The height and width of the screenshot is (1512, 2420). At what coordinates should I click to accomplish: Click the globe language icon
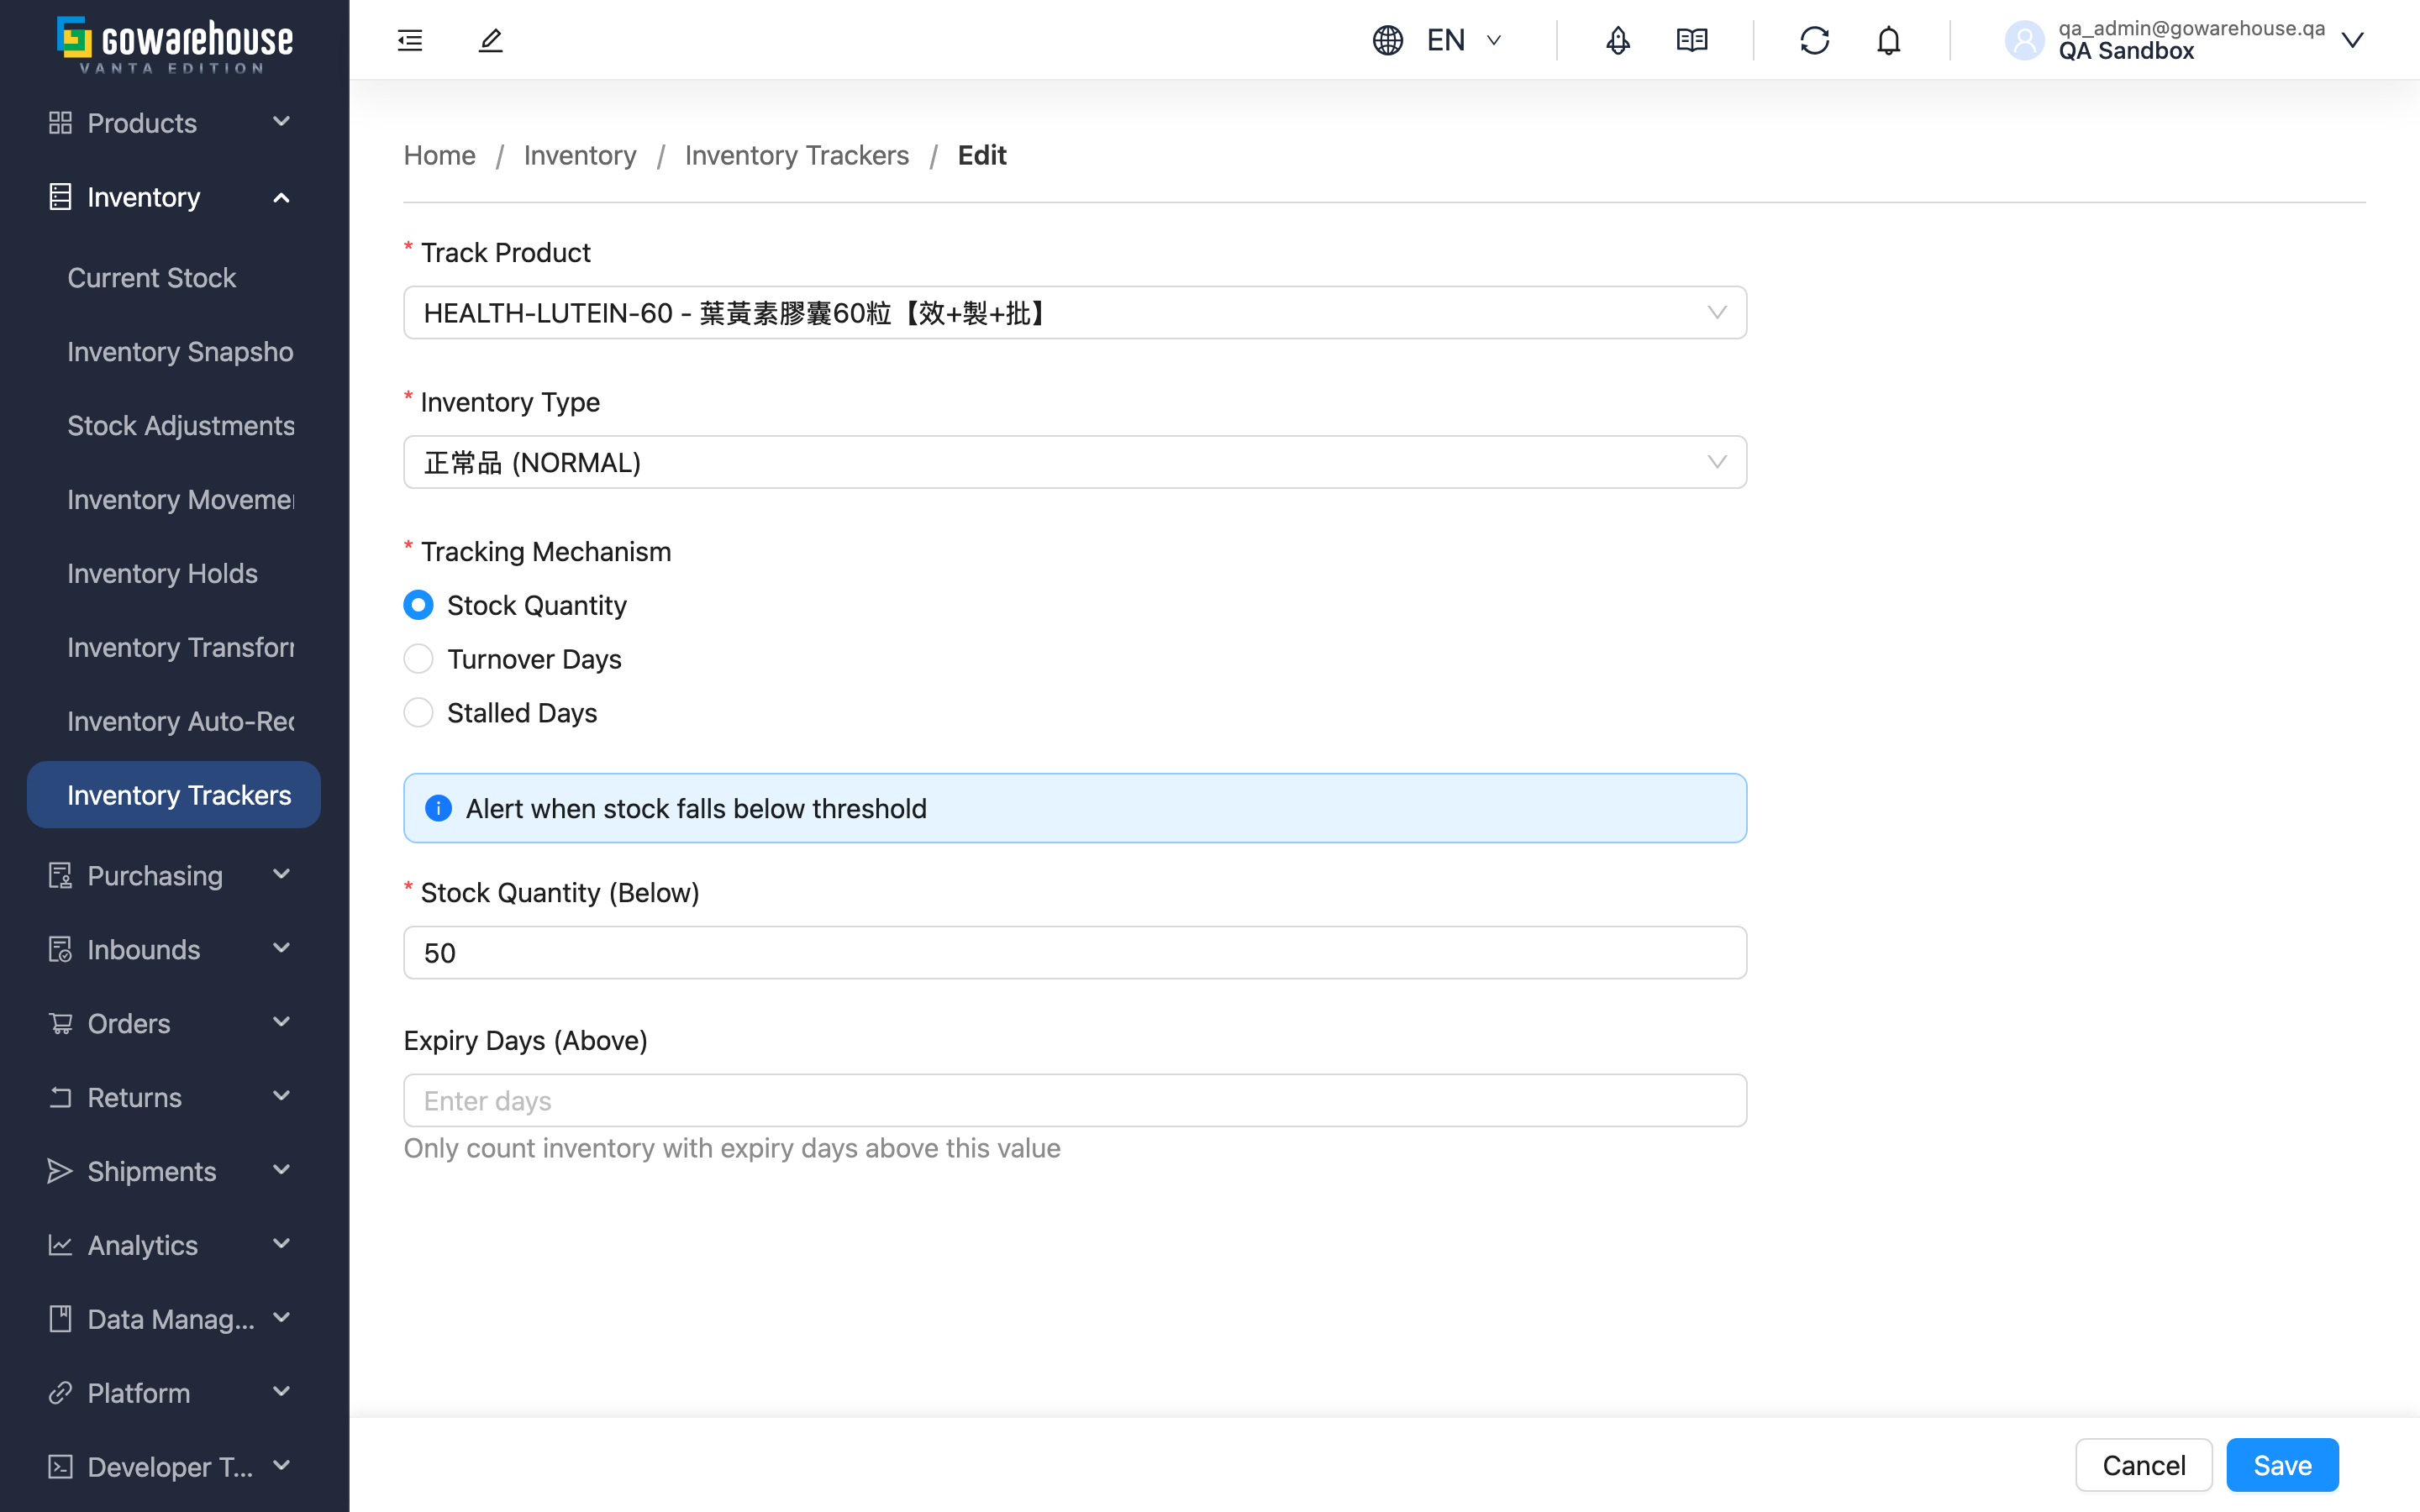1388,40
